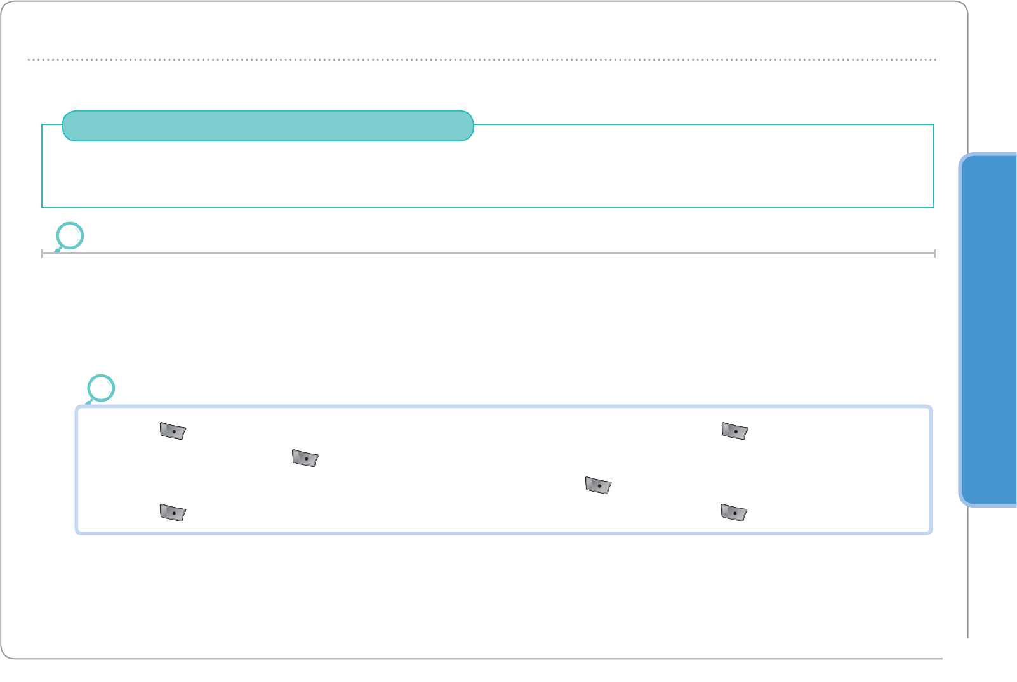
Task: Click the thin vertical line below the blue side tab
Action: (x=968, y=571)
